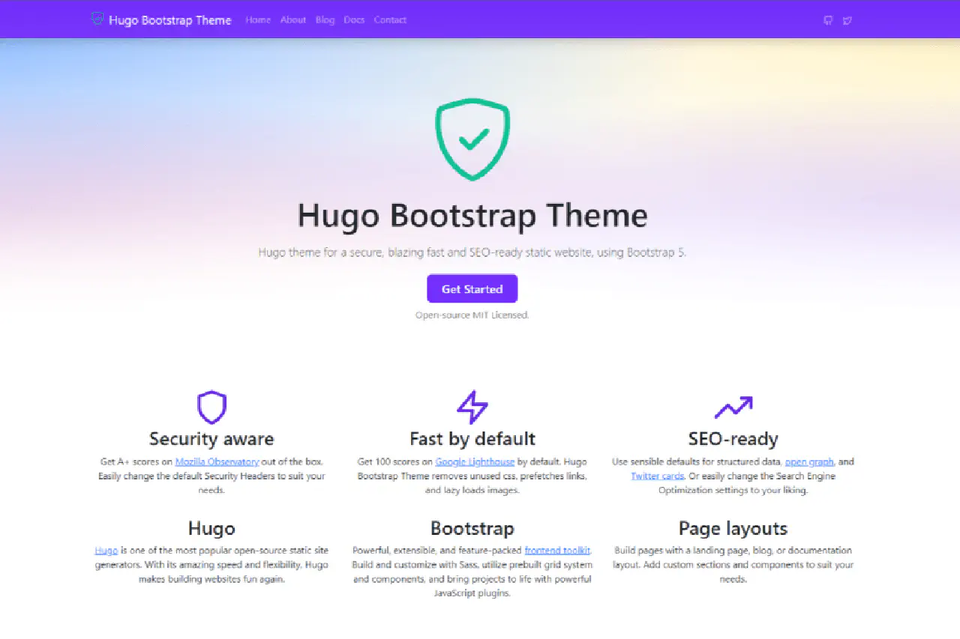Navigate to the Blog section
This screenshot has width=960, height=639.
[325, 20]
